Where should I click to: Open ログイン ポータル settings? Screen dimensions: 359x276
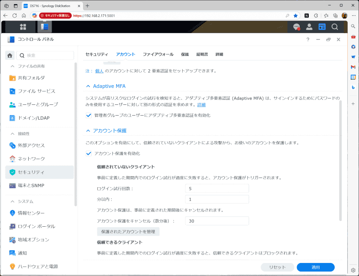[36, 226]
